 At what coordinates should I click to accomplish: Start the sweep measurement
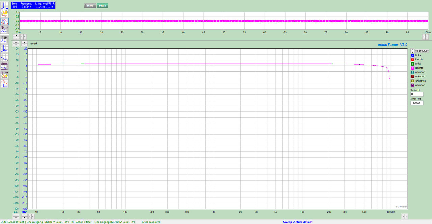90,6
